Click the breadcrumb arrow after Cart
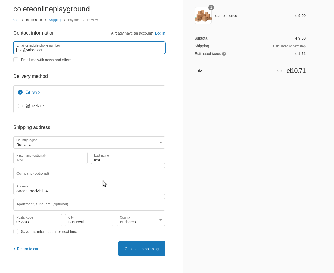The height and width of the screenshot is (273, 334). point(23,20)
